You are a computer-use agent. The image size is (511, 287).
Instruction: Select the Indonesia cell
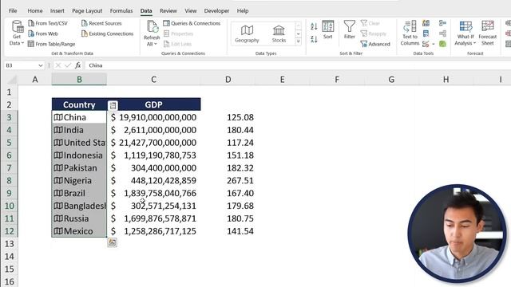79,155
